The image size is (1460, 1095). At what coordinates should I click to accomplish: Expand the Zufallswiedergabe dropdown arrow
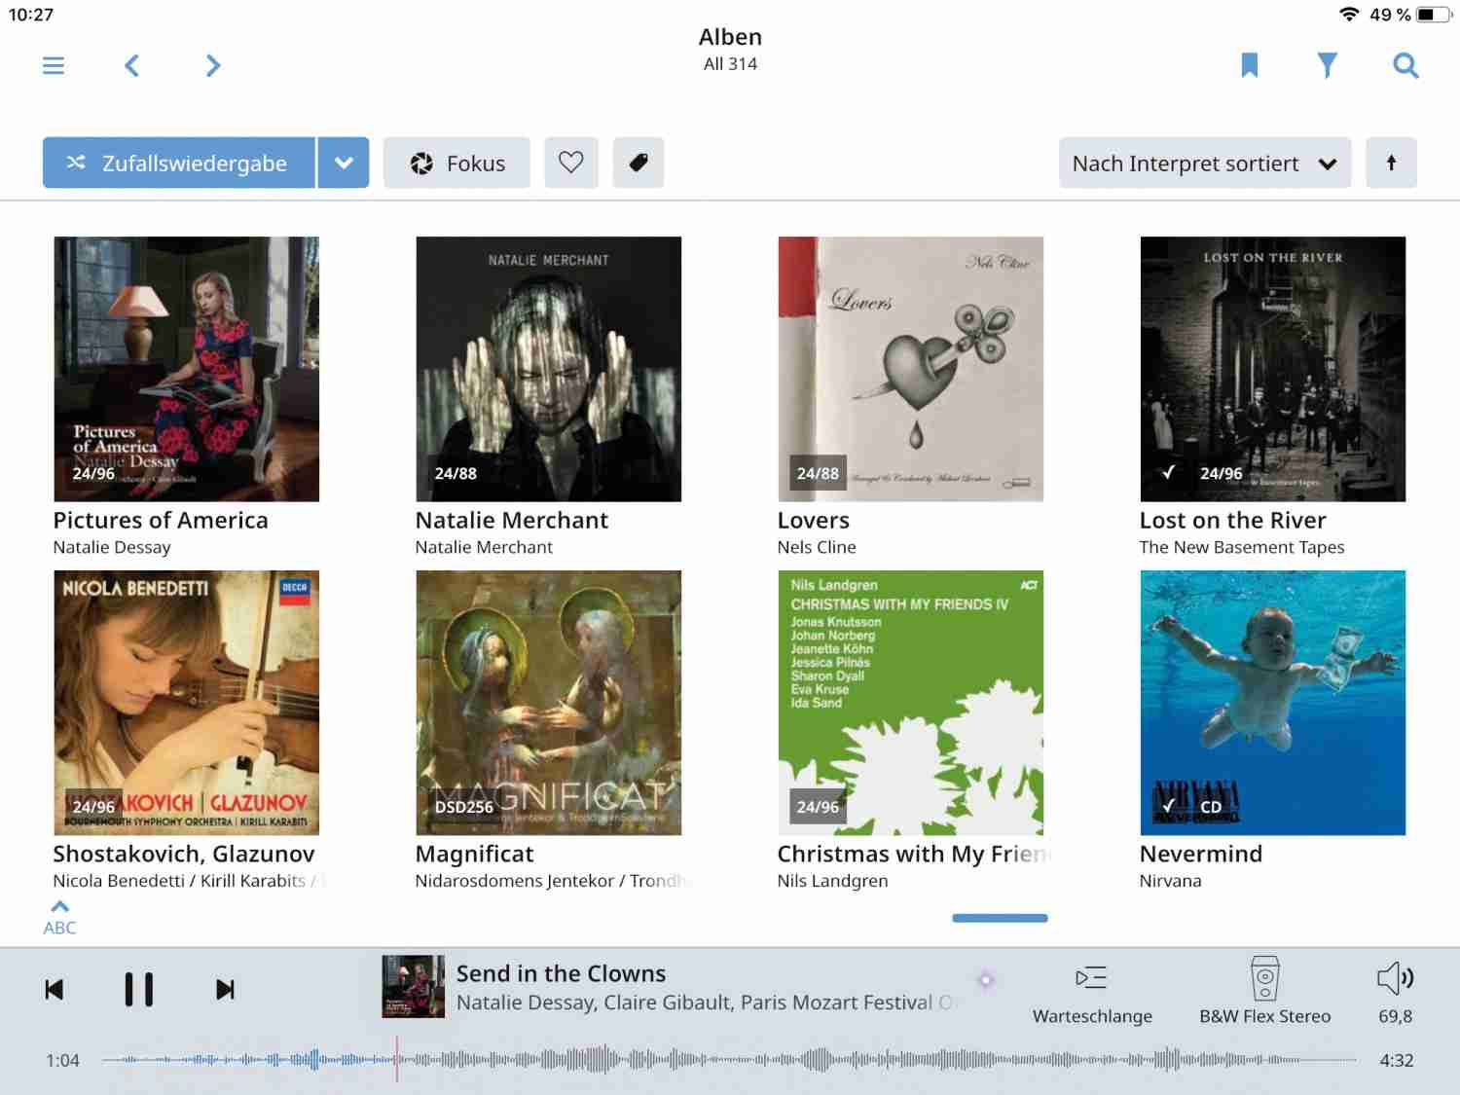point(344,163)
